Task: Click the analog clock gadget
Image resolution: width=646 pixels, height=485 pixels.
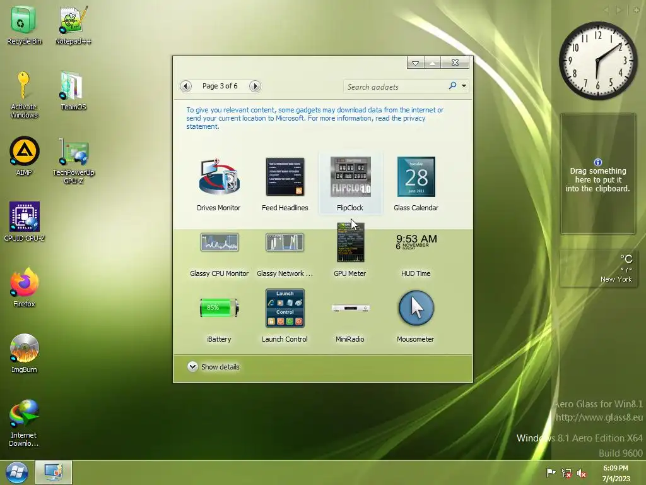Action: 598,61
